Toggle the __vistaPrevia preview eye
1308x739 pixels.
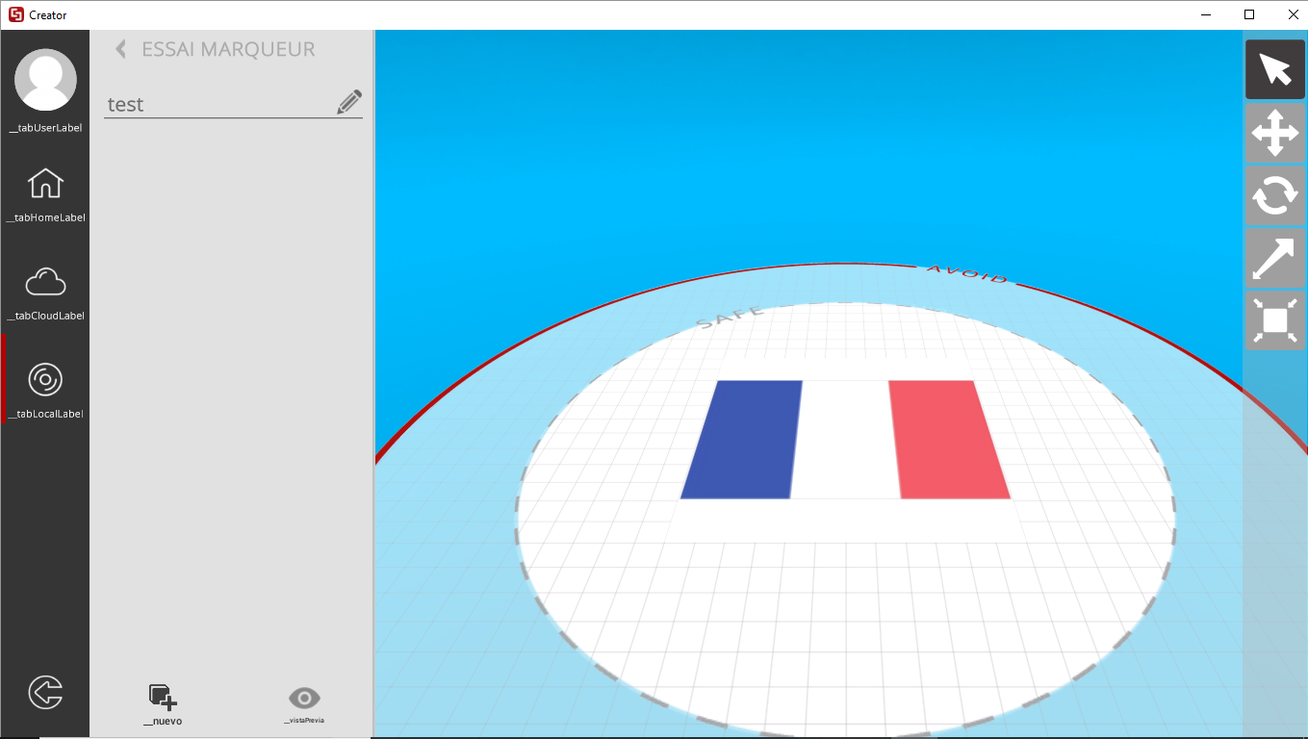point(304,704)
